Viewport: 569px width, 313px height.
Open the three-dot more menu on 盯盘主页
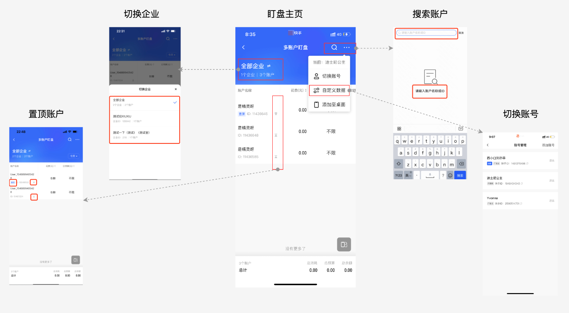tap(346, 48)
